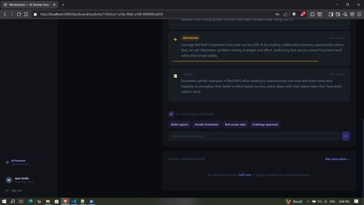The image size is (364, 205).
Task: Open Brave Wallet
Action: pos(338,14)
